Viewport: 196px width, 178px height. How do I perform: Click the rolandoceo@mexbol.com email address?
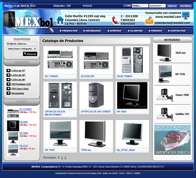[x=172, y=23]
